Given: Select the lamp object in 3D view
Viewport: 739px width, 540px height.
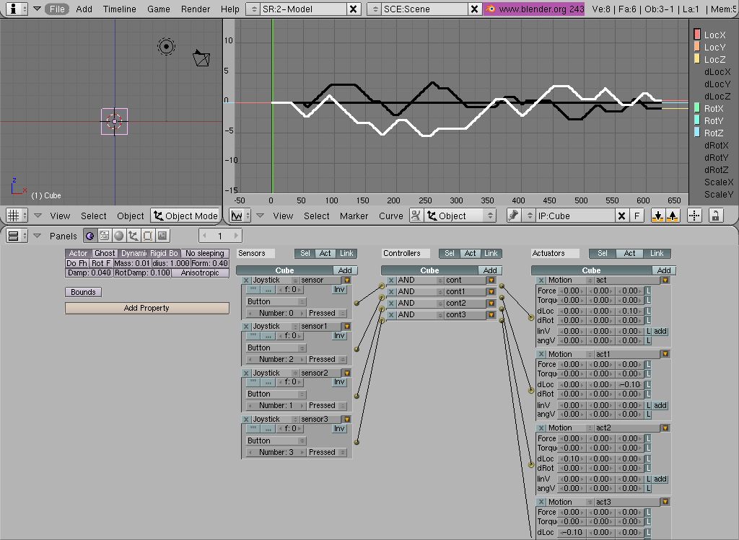Looking at the screenshot, I should [166, 46].
